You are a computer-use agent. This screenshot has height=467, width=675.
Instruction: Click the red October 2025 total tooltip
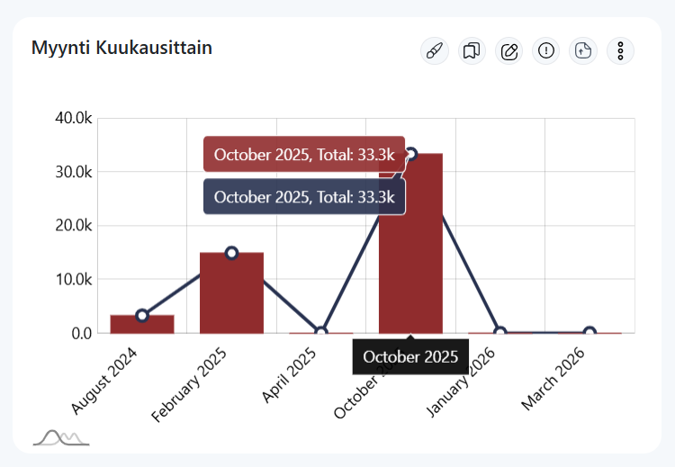(x=303, y=154)
